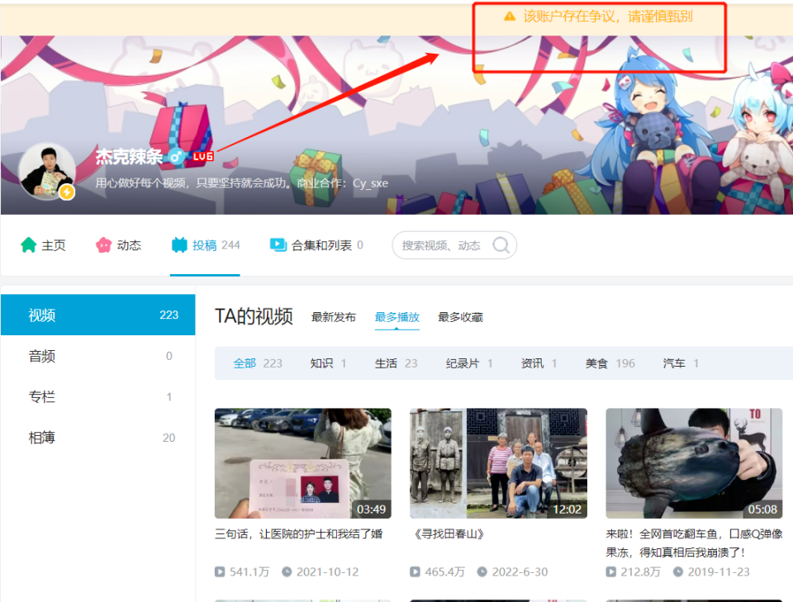Click play count icon beside 212.8万

(x=611, y=571)
